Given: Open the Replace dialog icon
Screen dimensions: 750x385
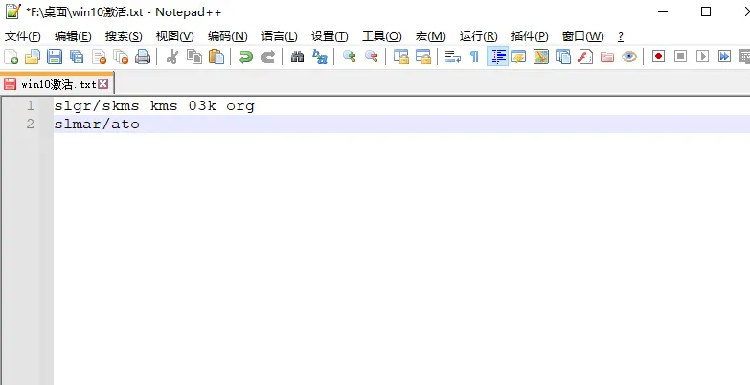Looking at the screenshot, I should pyautogui.click(x=320, y=57).
